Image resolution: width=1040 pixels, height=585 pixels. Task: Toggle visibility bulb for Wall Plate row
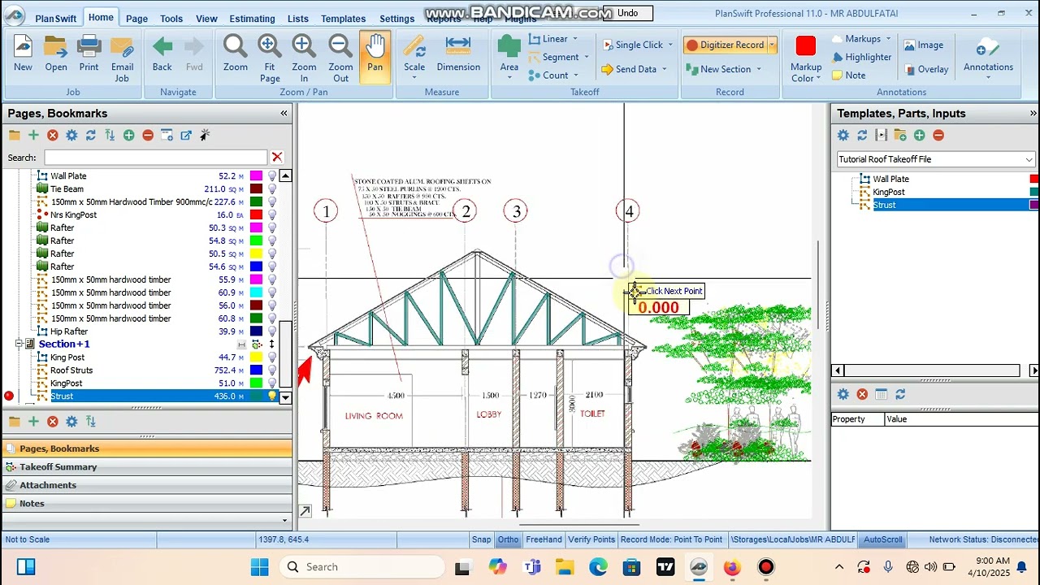(x=272, y=176)
